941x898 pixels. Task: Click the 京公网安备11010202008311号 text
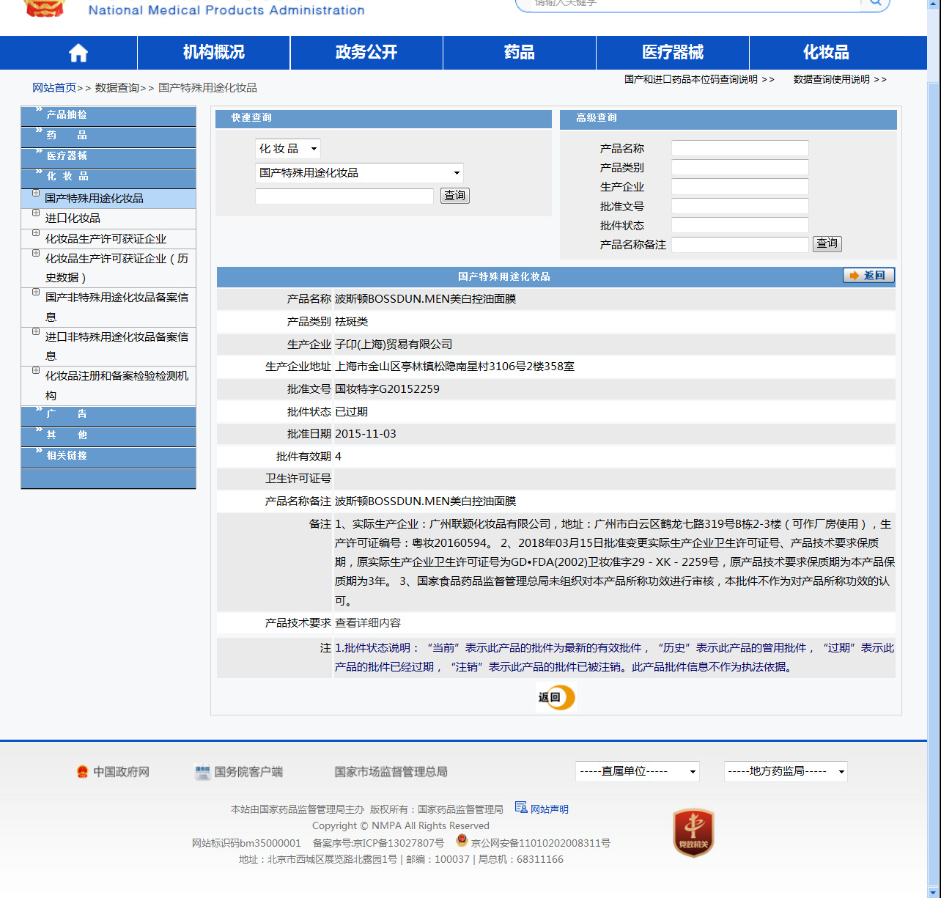point(541,843)
